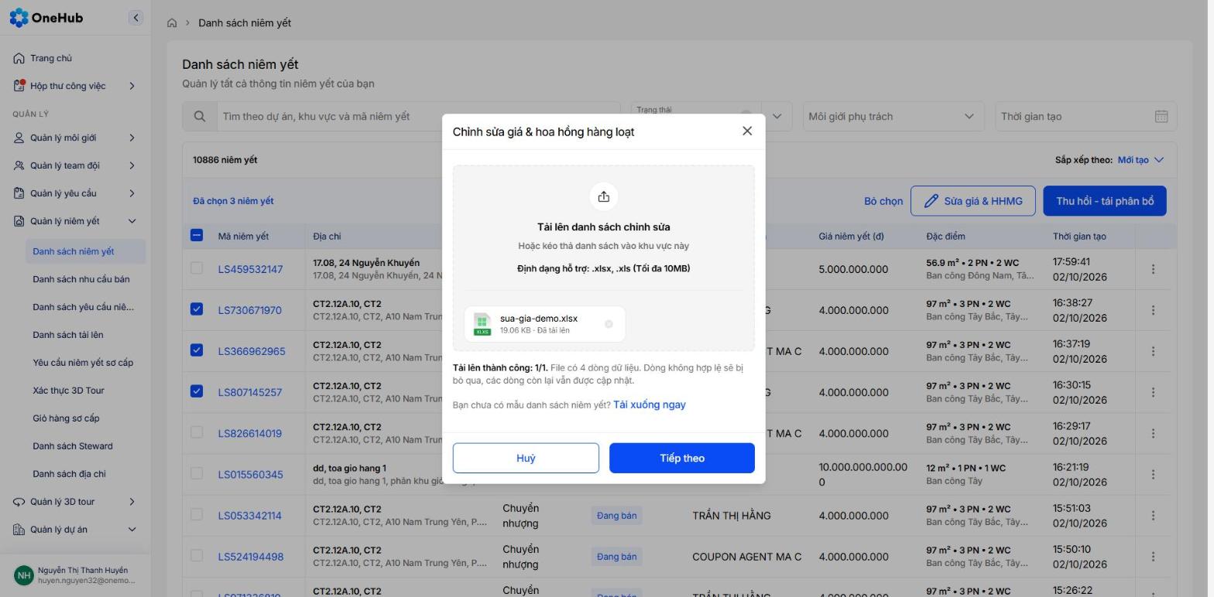
Task: Uncheck the box for listing LS730671970
Action: pyautogui.click(x=197, y=309)
